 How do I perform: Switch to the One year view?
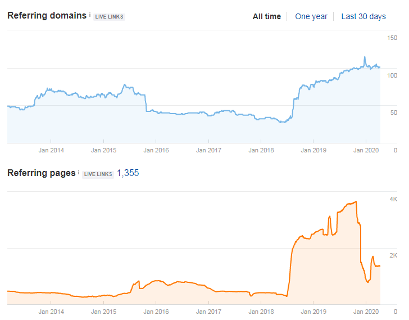pos(311,16)
